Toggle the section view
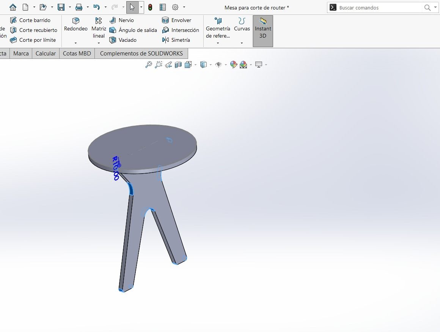 pyautogui.click(x=178, y=65)
